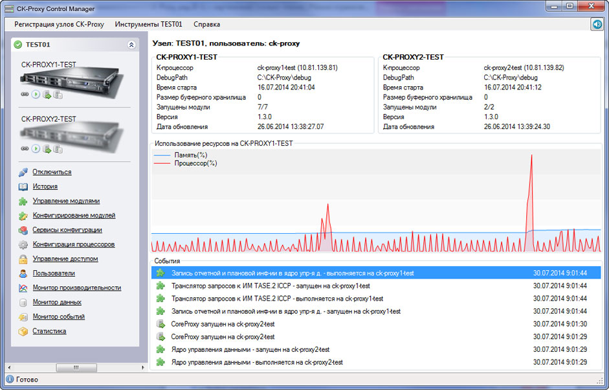Click the chart icon beside Монитор производительности
This screenshot has height=390, width=609.
(23, 288)
